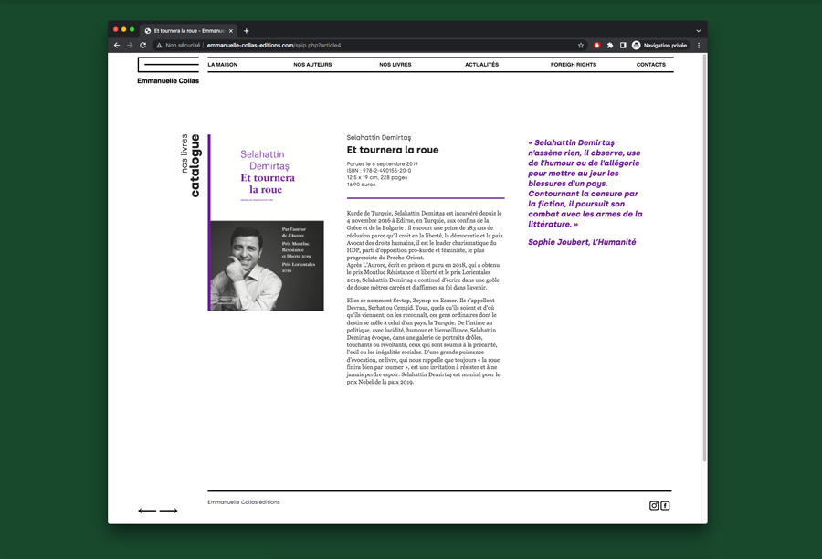Viewport: 822px width, 559px height.
Task: Reload the page
Action: pos(142,45)
